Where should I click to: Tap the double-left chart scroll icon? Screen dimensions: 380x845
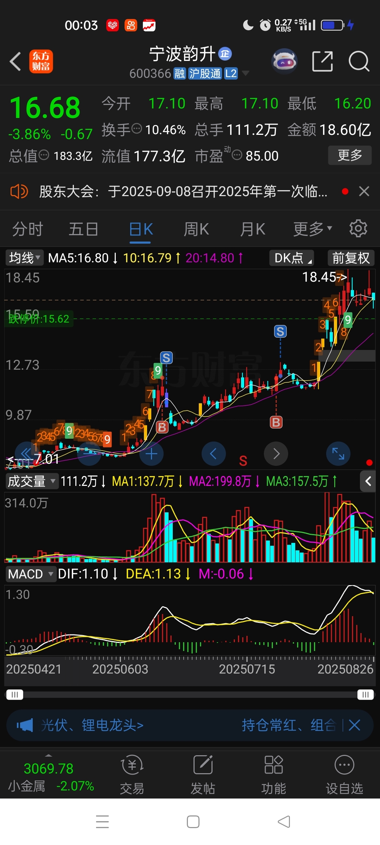click(x=27, y=453)
